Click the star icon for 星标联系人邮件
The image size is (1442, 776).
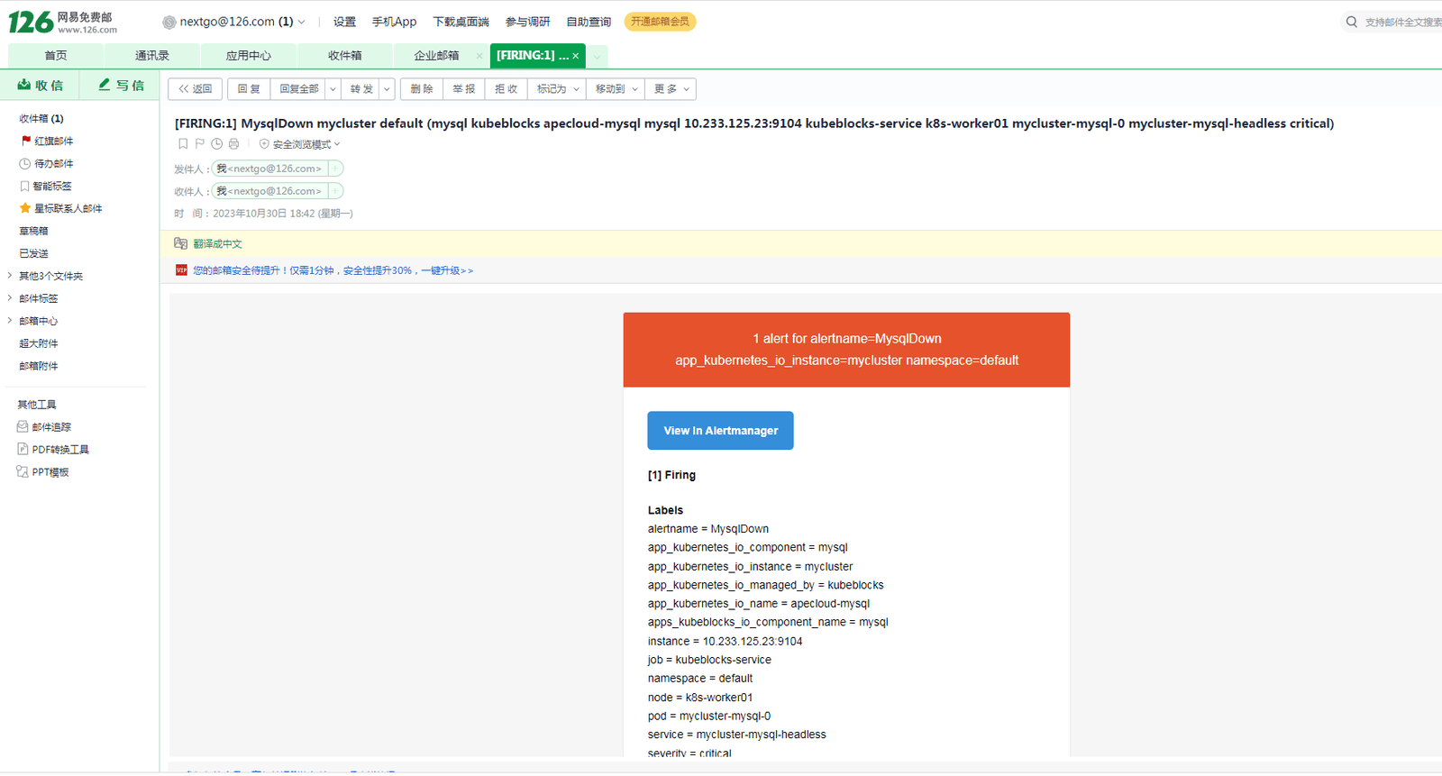tap(25, 208)
